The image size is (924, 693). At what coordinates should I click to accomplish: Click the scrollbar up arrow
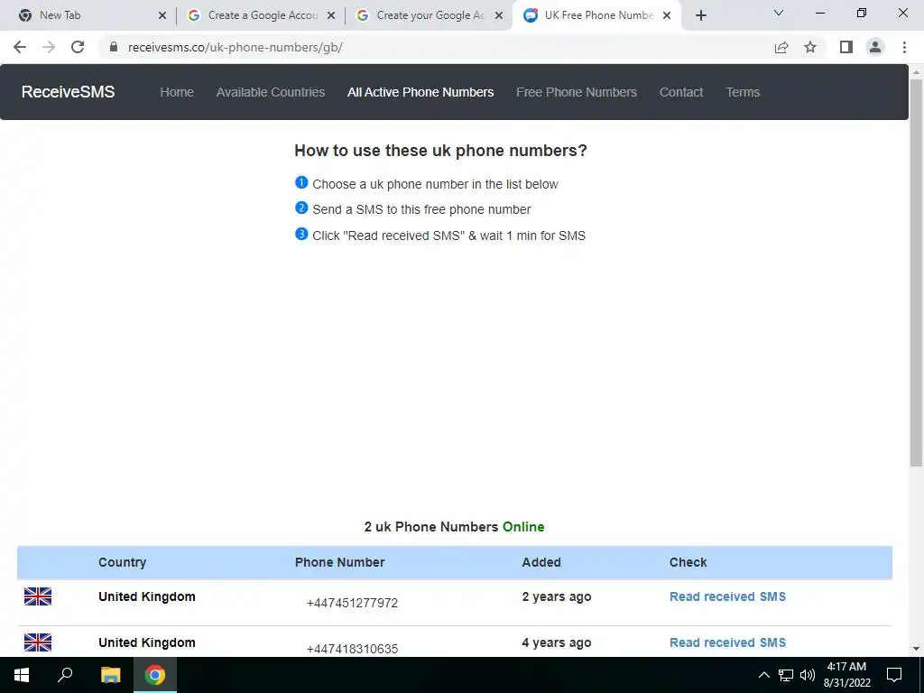click(916, 72)
